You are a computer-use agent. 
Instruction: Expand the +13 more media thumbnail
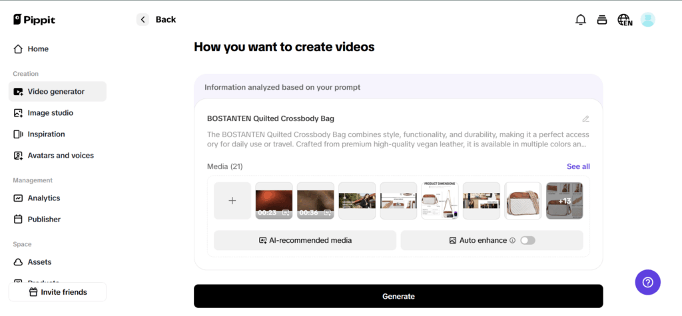(x=564, y=201)
